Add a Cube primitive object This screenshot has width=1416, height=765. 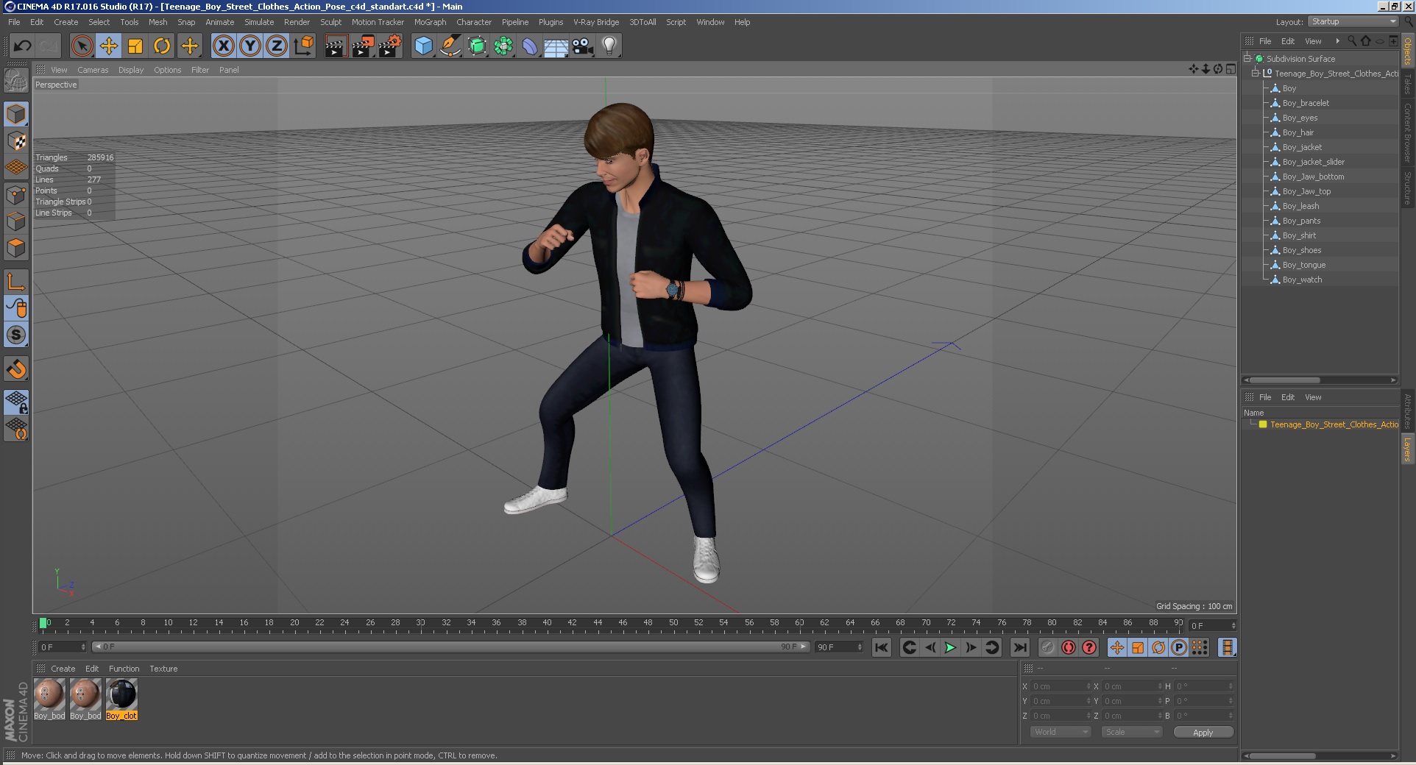(423, 46)
